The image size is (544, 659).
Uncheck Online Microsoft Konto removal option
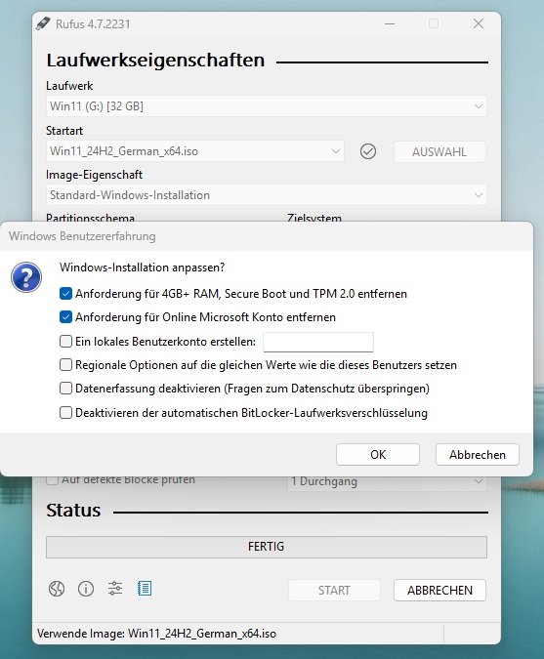65,317
